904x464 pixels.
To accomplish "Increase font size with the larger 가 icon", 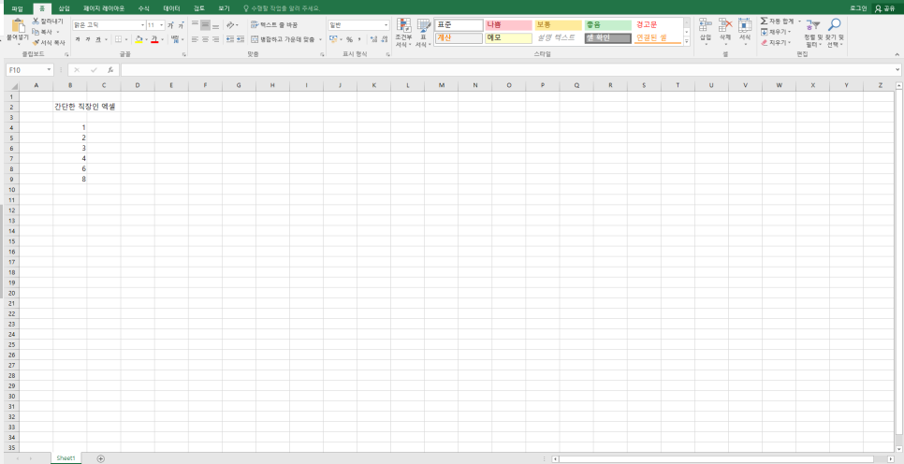I will (170, 25).
